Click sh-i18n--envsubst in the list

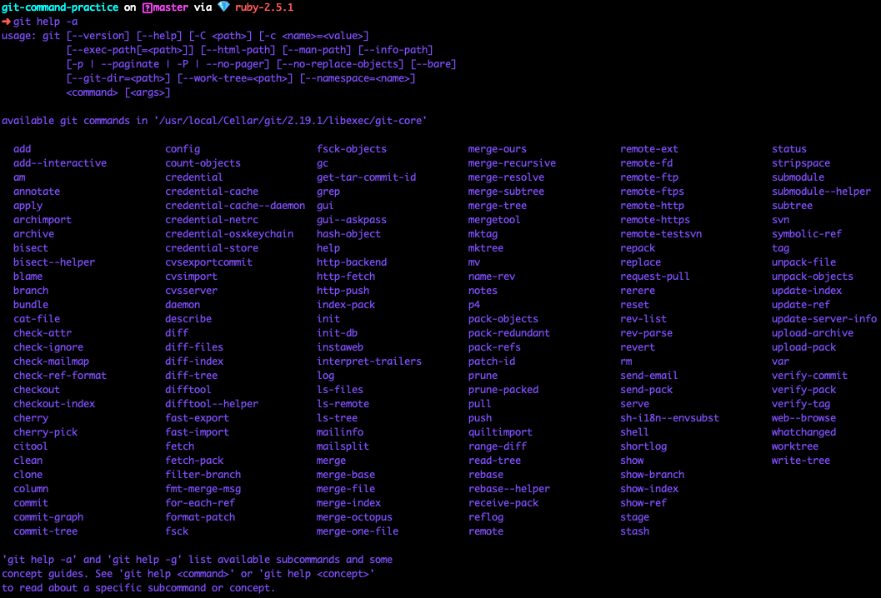(x=669, y=418)
